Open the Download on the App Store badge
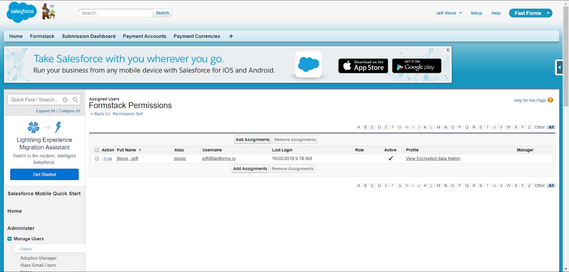The height and width of the screenshot is (272, 569). tap(363, 66)
